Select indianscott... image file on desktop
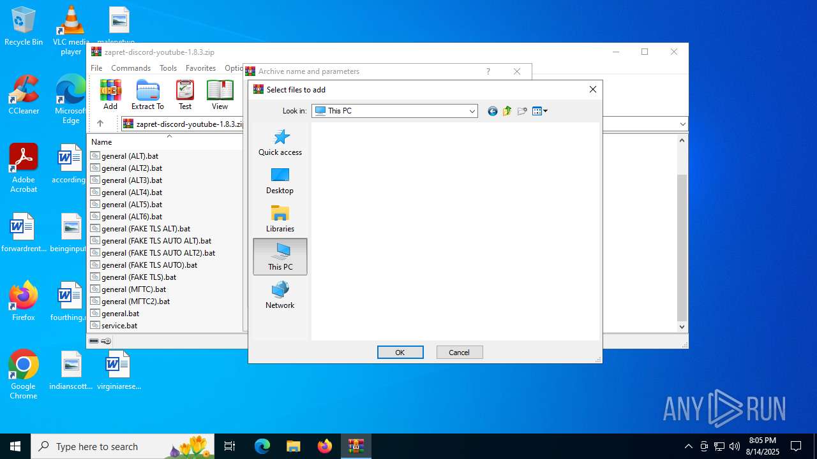This screenshot has width=817, height=459. click(x=71, y=370)
